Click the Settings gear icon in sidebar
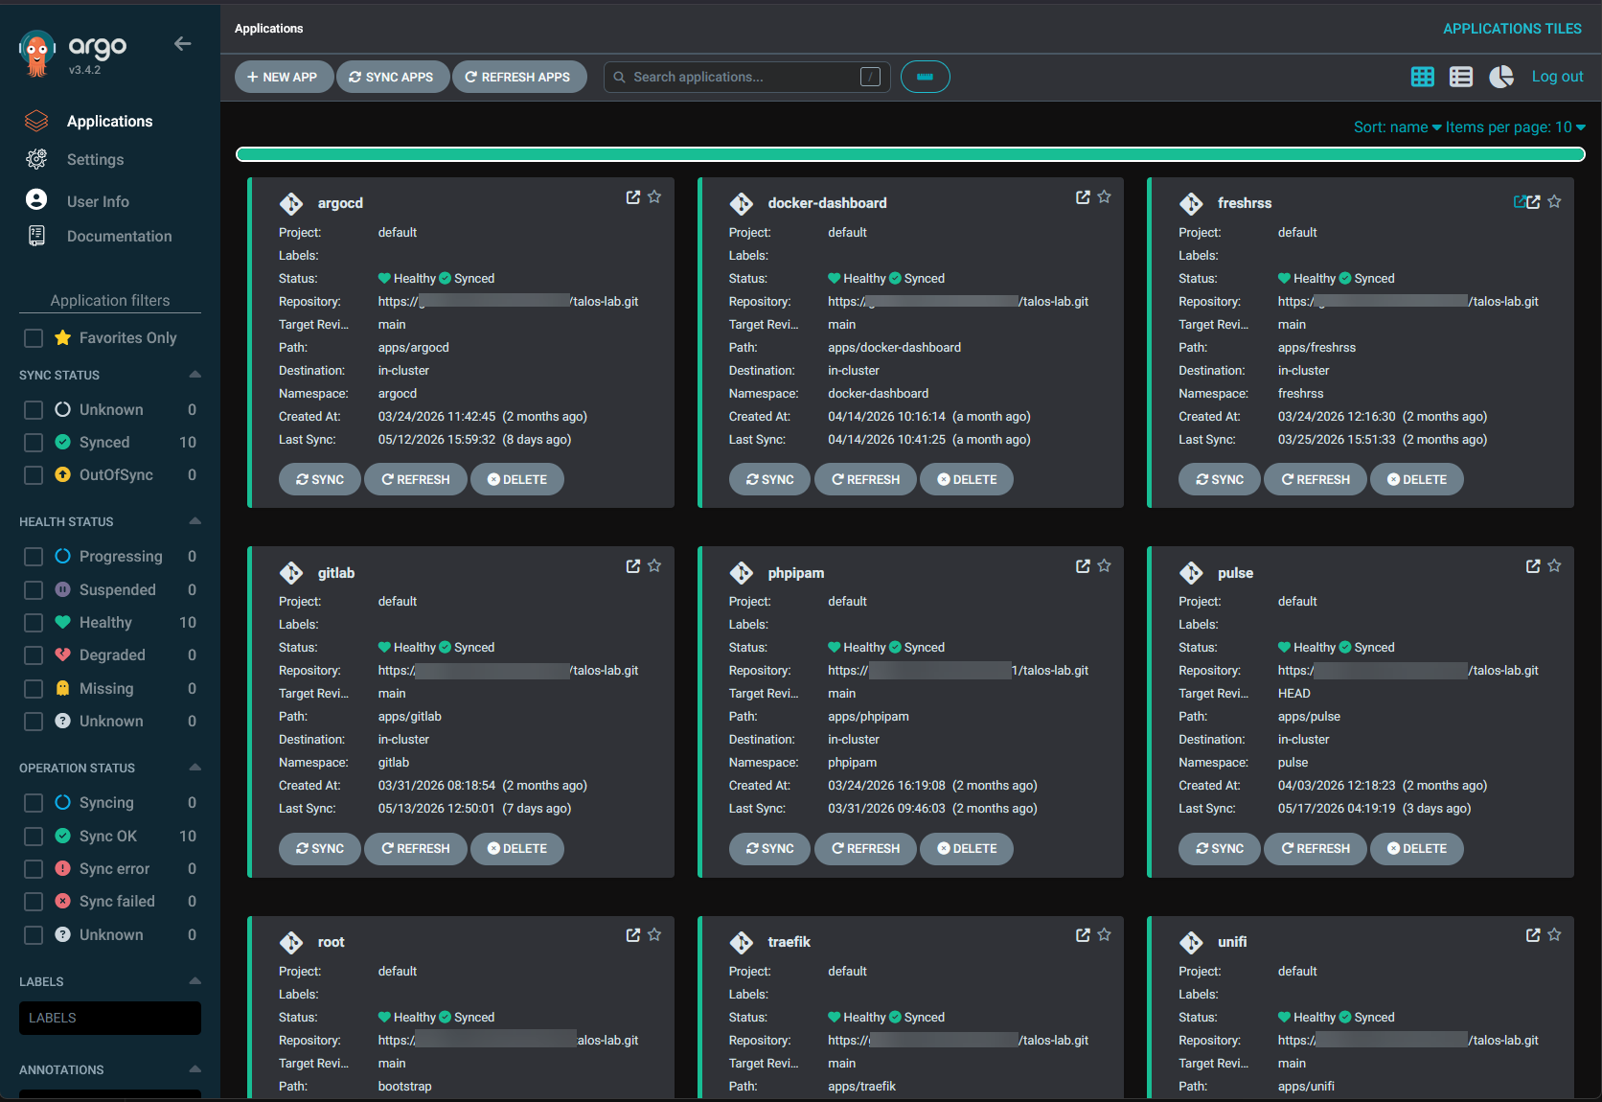Viewport: 1602px width, 1102px height. coord(36,159)
